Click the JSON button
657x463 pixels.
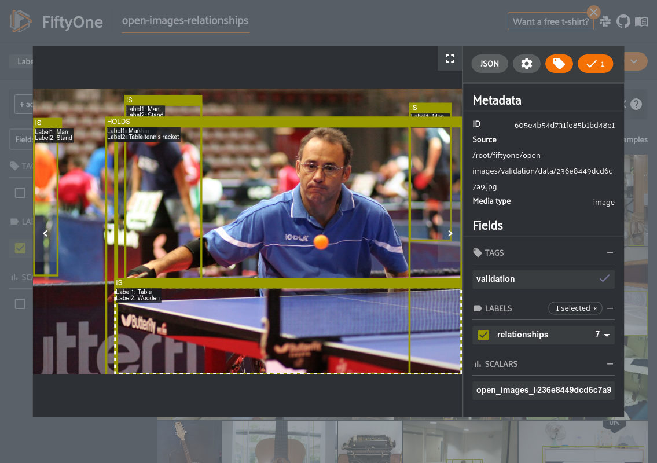click(x=490, y=64)
